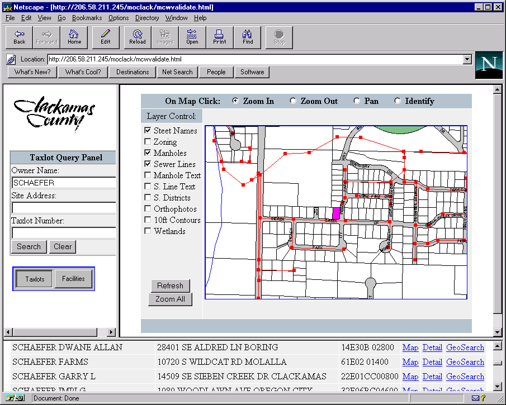Image resolution: width=506 pixels, height=405 pixels.
Task: Open the Help menu
Action: 200,18
